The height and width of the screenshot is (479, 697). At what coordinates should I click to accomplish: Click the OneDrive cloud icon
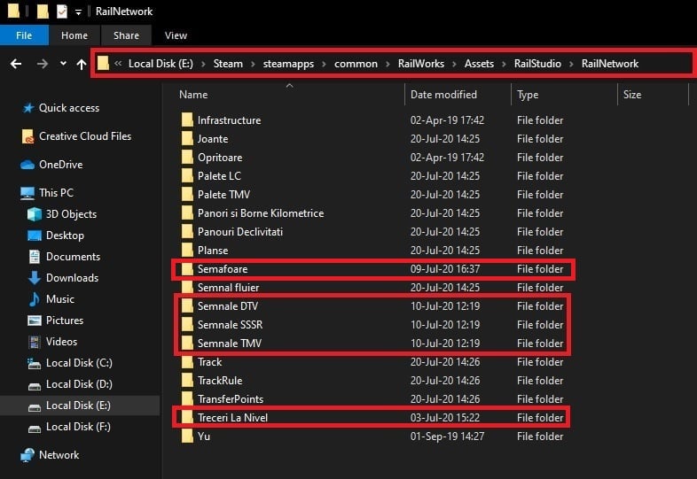point(27,165)
